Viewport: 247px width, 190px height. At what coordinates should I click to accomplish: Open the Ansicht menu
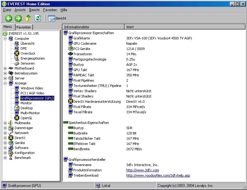(x=20, y=10)
